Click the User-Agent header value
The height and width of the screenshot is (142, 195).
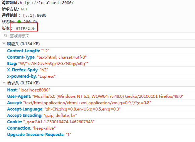click(x=108, y=96)
